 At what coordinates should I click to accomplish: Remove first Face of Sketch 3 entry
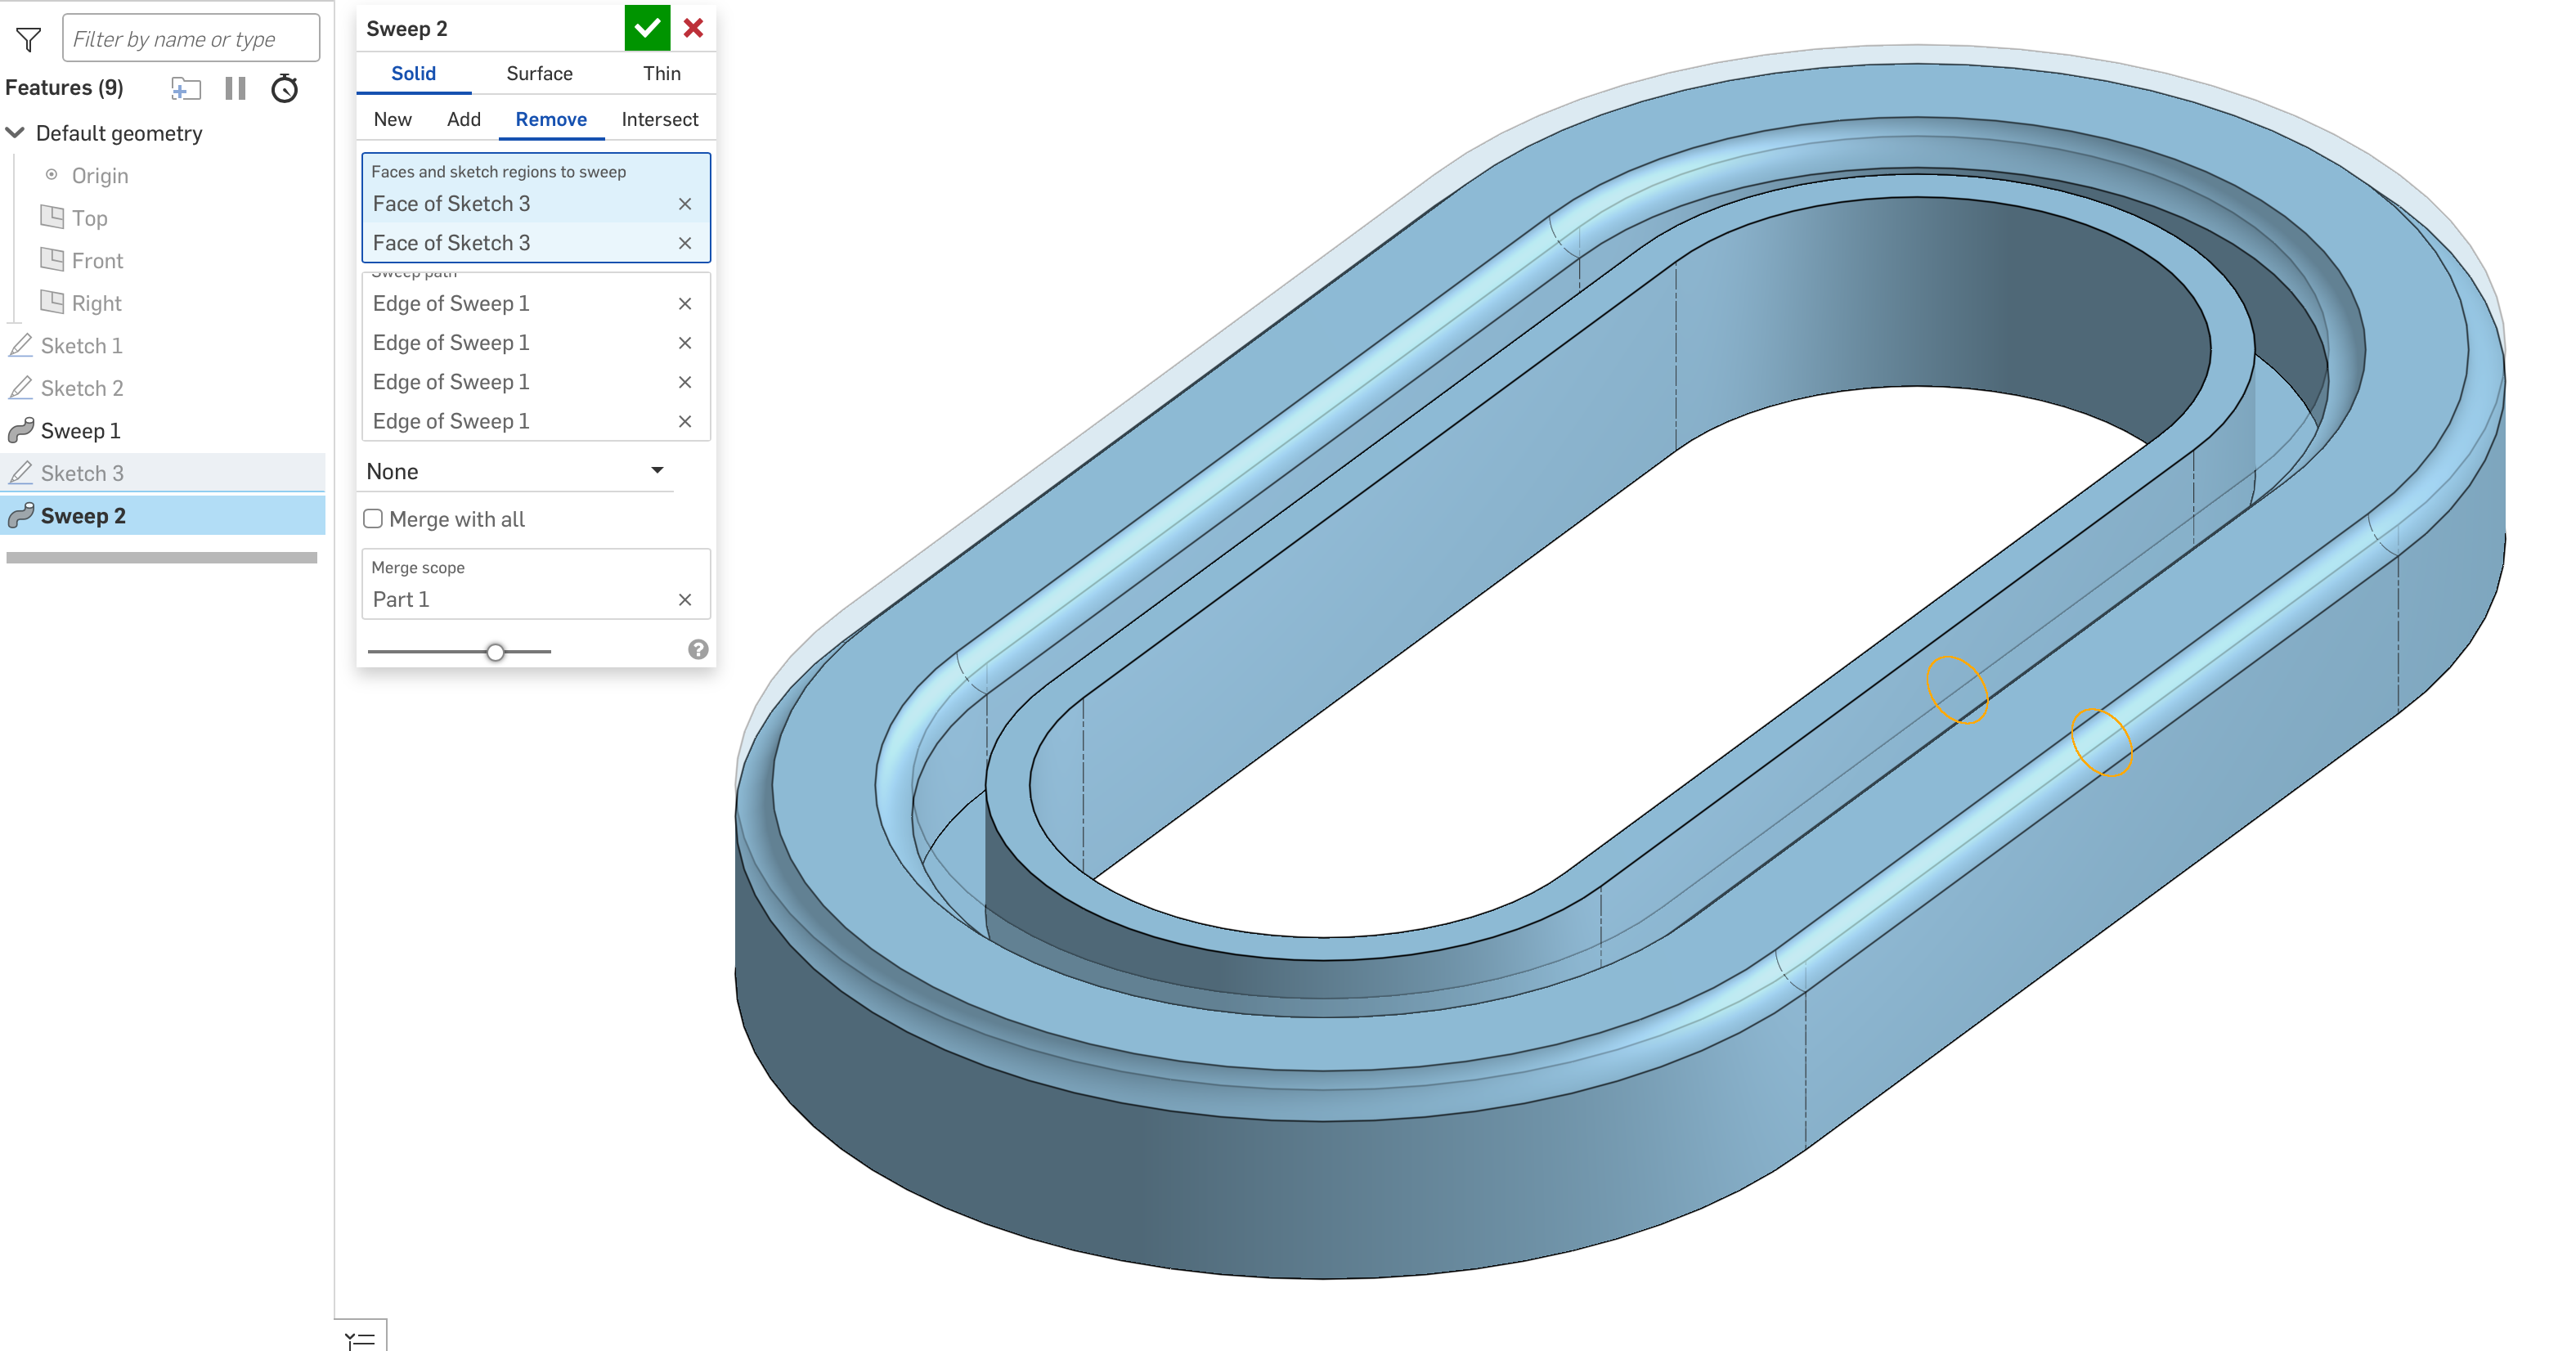pyautogui.click(x=685, y=204)
